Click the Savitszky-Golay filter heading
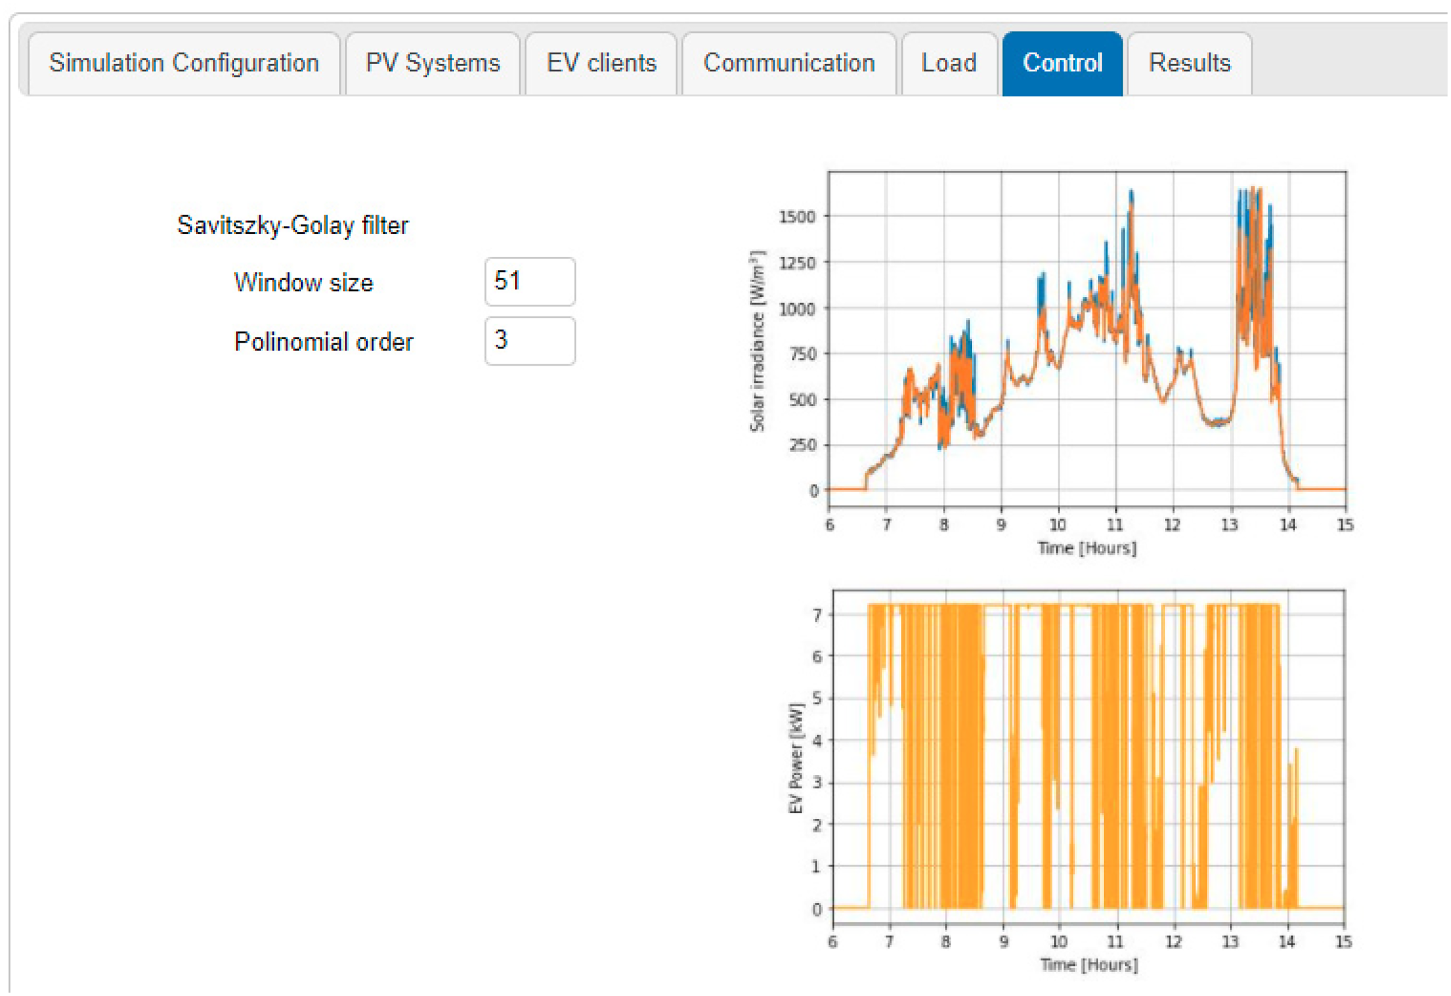The height and width of the screenshot is (996, 1451). click(x=292, y=226)
